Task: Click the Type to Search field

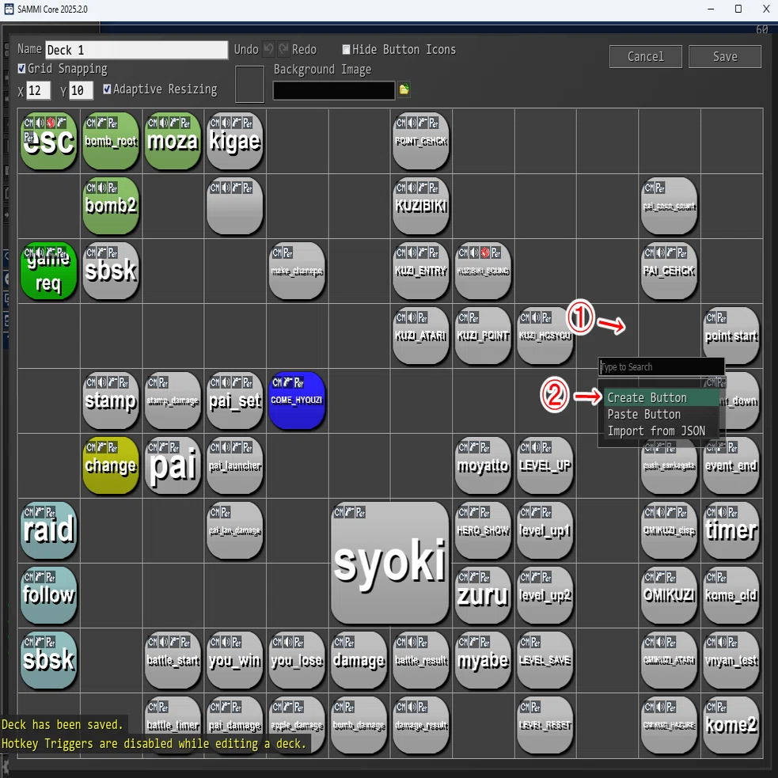Action: 661,367
